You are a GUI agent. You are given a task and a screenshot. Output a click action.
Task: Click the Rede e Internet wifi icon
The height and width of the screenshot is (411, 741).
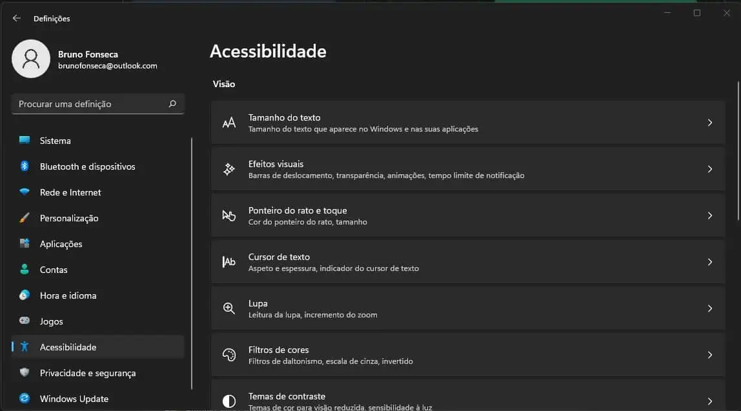coord(25,192)
